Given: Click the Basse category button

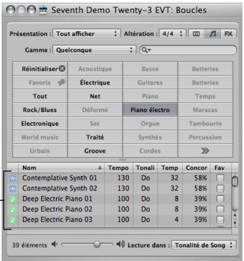Looking at the screenshot, I should (x=150, y=69).
